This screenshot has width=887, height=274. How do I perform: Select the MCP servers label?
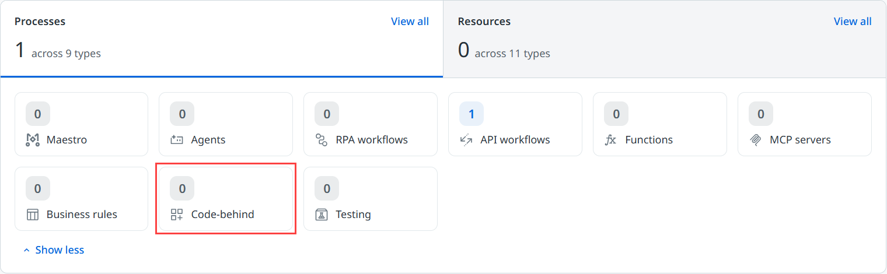(x=801, y=140)
